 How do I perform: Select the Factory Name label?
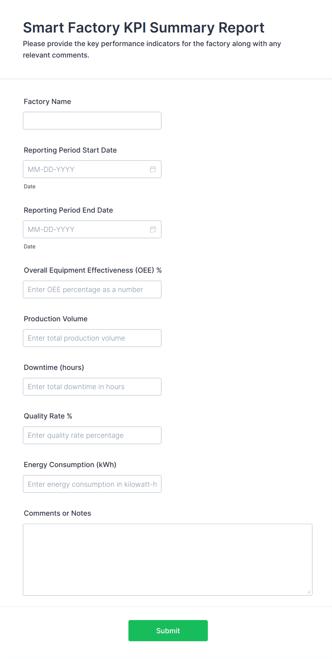coord(47,101)
